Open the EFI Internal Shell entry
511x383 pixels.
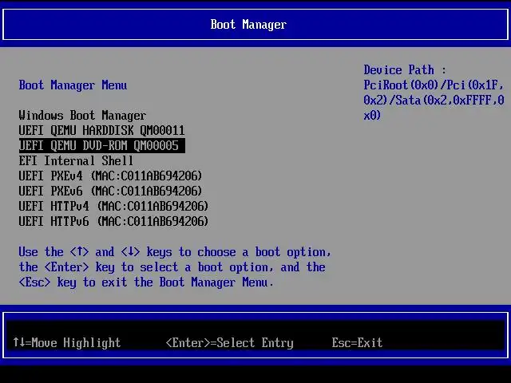[x=76, y=161]
